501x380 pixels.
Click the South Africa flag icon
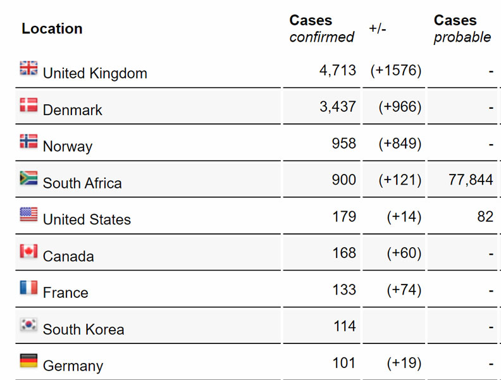[28, 178]
